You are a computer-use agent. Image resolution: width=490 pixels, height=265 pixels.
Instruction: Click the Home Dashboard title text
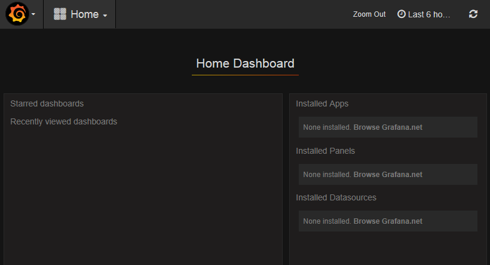point(245,63)
